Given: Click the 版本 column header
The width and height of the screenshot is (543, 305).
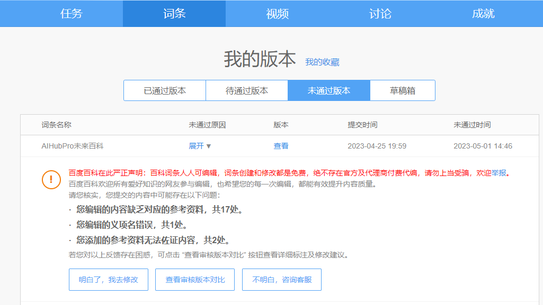Looking at the screenshot, I should [281, 125].
